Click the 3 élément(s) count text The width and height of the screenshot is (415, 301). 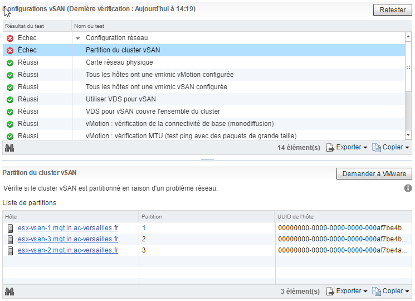[x=300, y=291]
